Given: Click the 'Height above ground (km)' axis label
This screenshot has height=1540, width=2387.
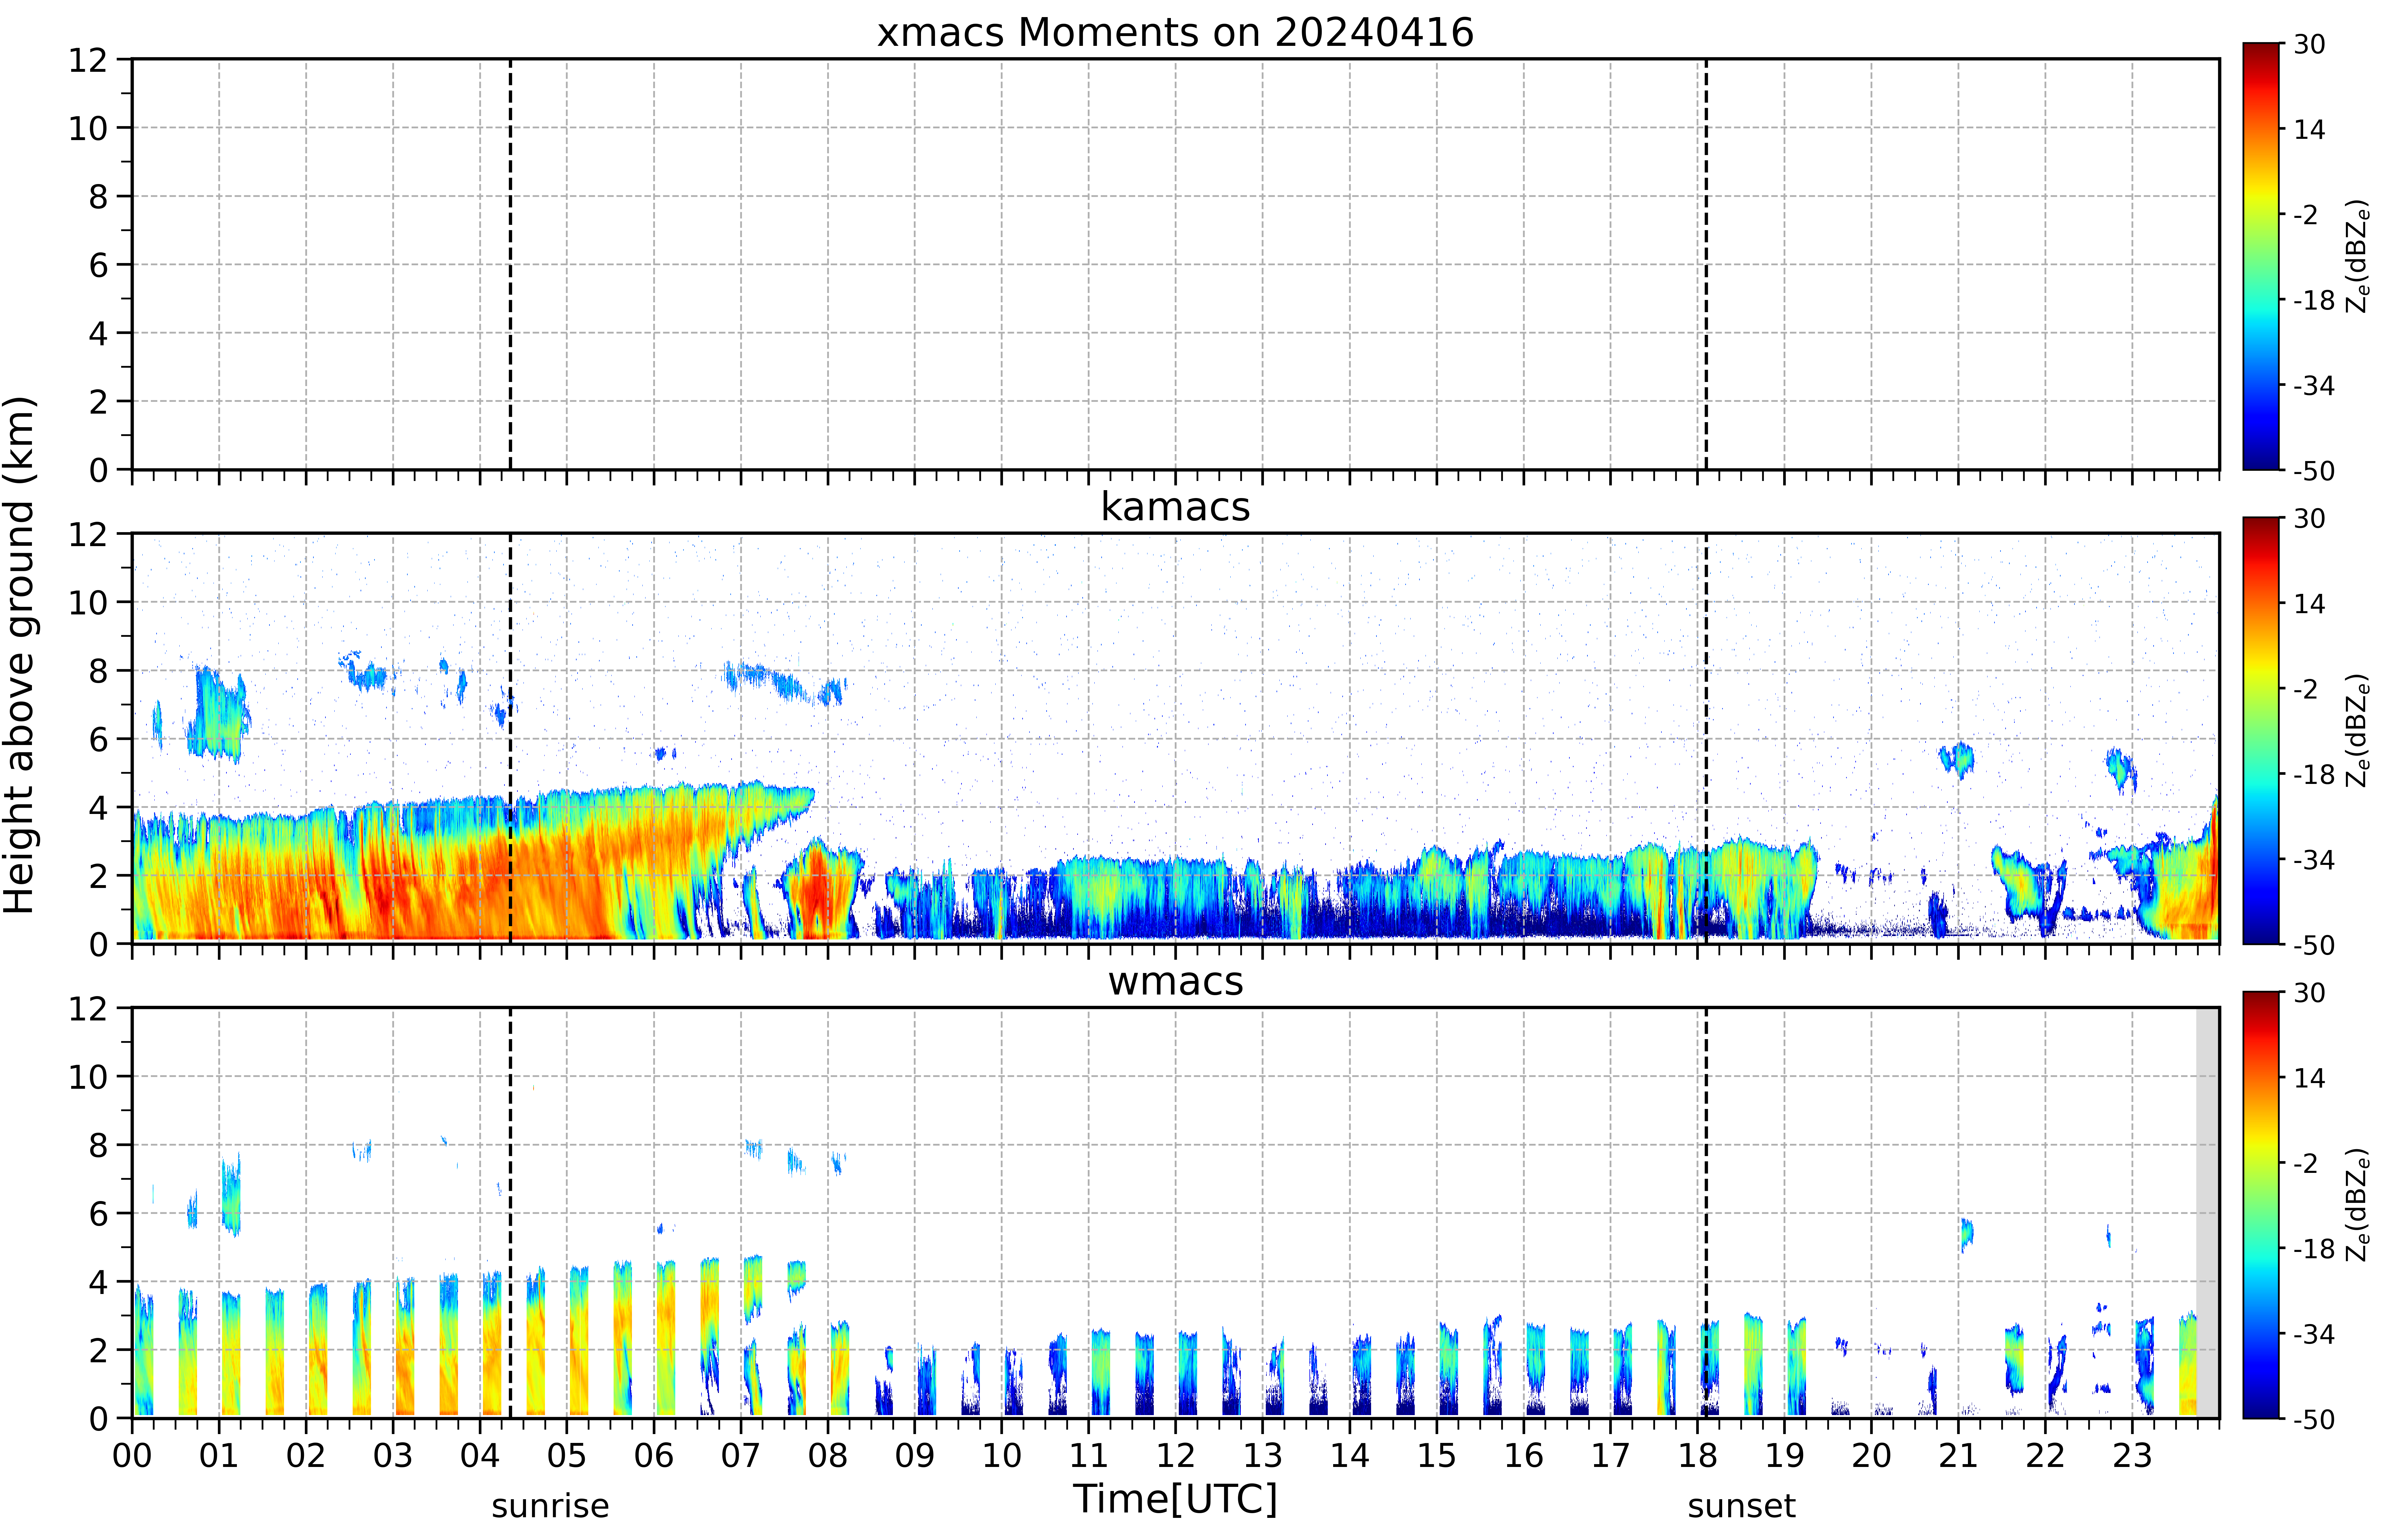Looking at the screenshot, I should coord(20,655).
